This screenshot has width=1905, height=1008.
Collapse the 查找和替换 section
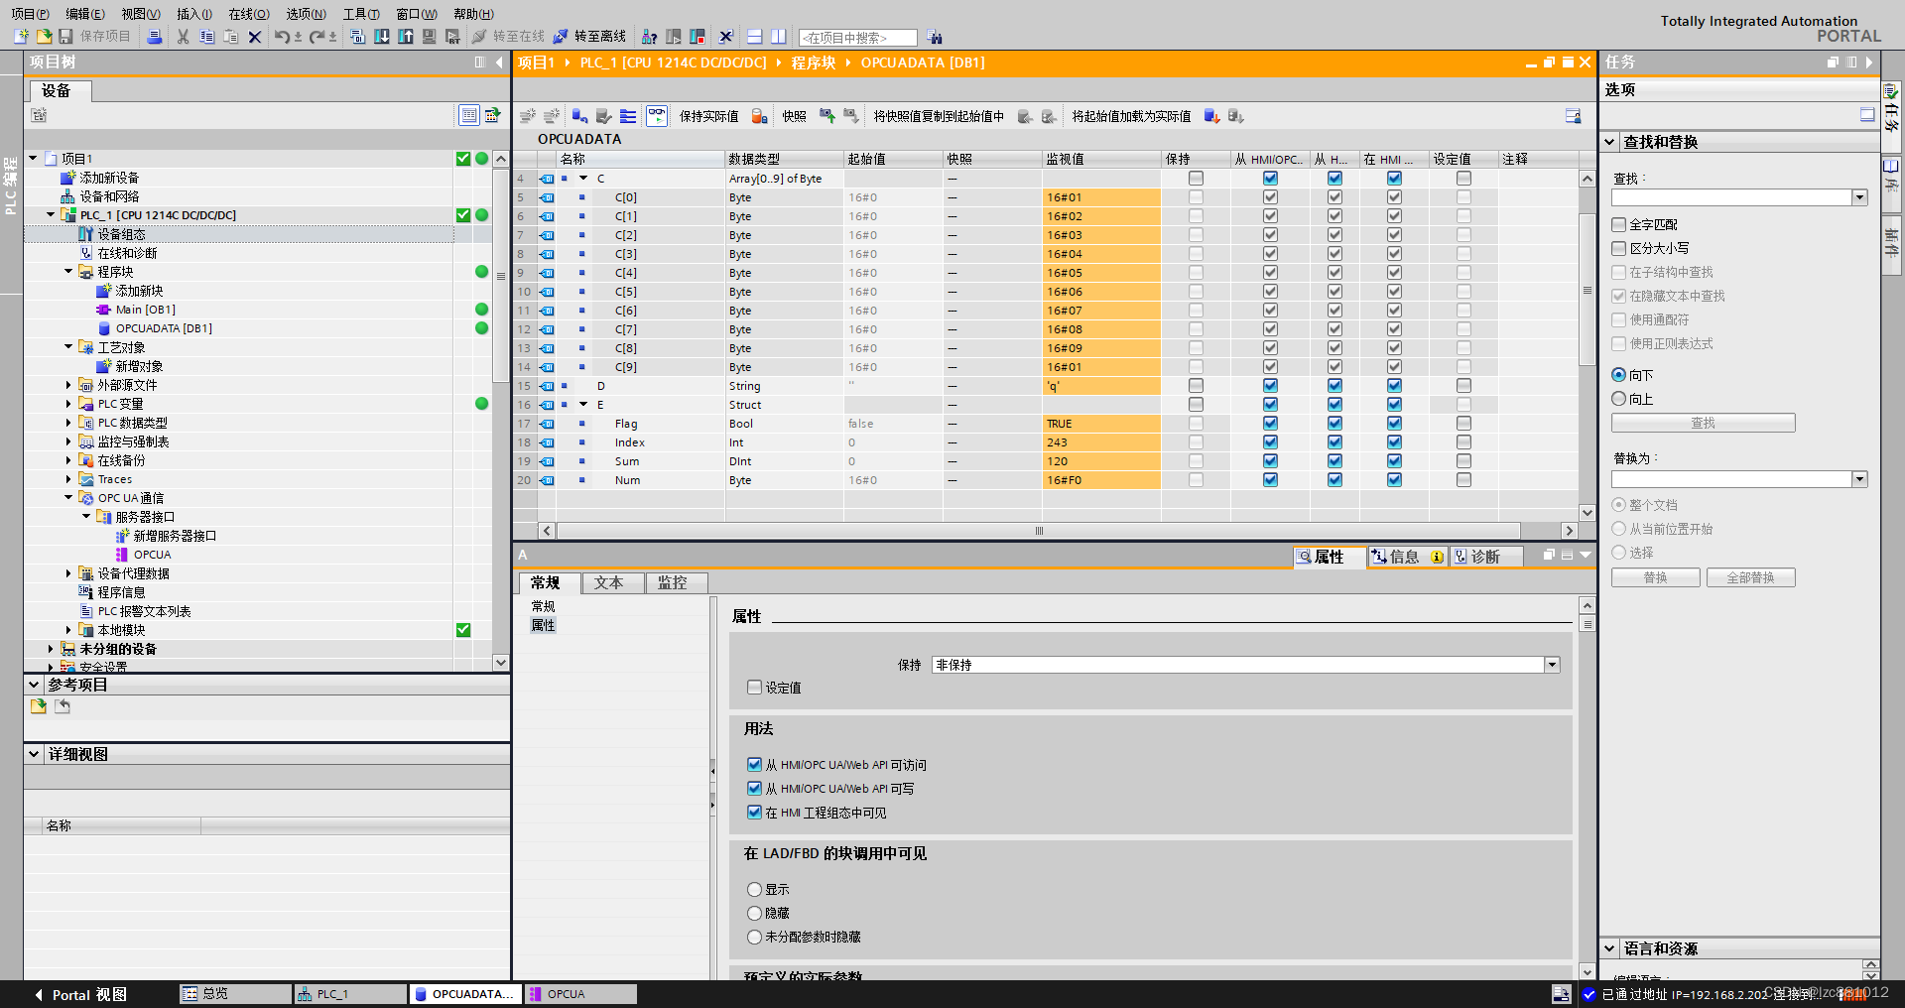point(1610,142)
